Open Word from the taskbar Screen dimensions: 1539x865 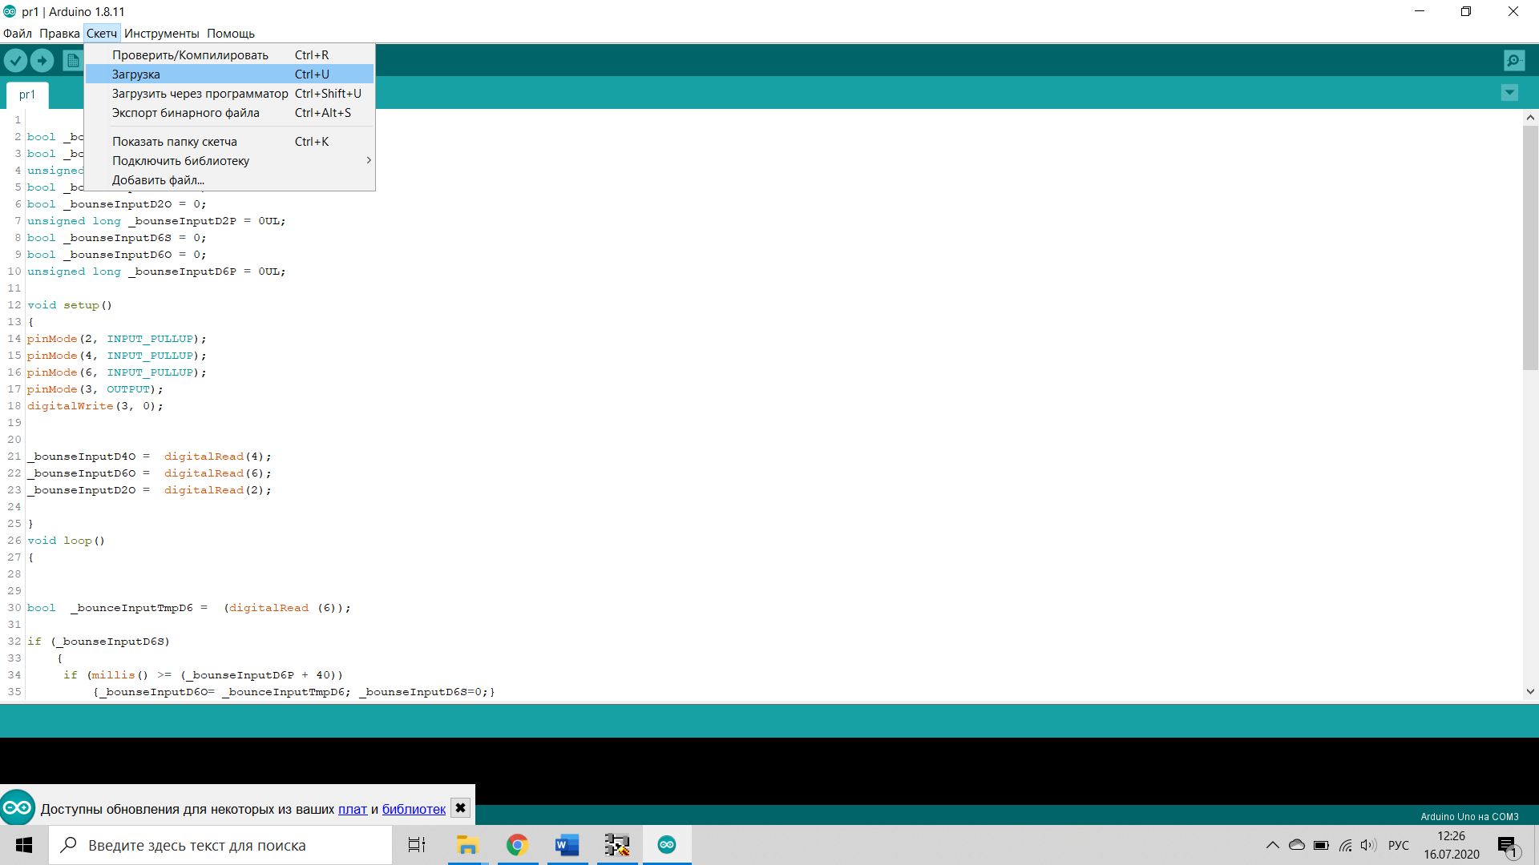567,845
